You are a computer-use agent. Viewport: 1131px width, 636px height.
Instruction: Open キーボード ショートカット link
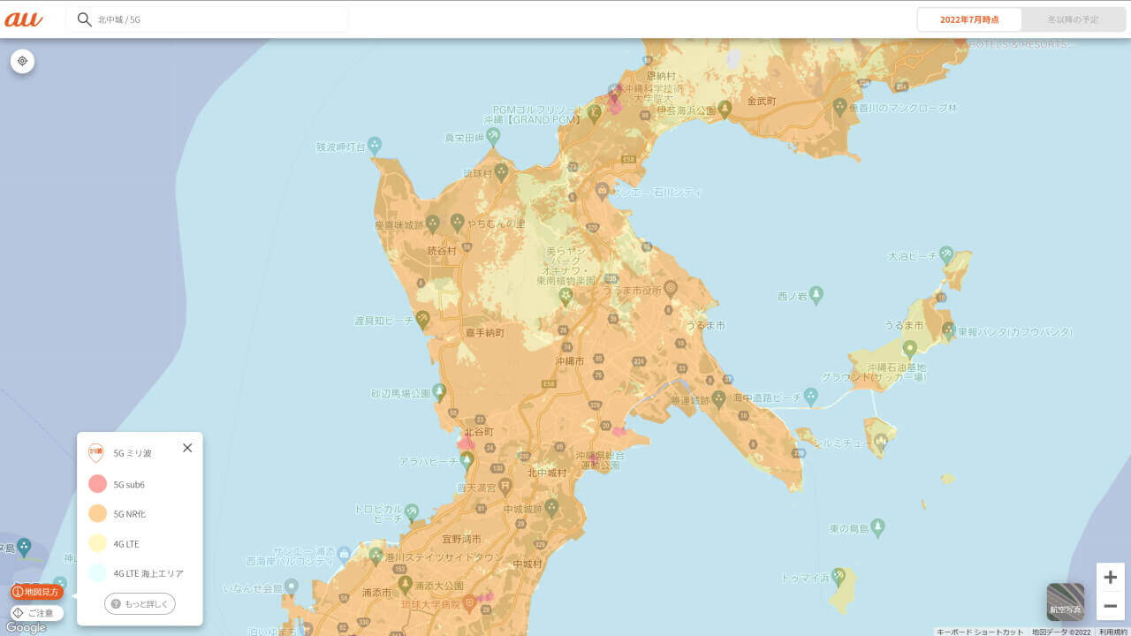coord(980,632)
